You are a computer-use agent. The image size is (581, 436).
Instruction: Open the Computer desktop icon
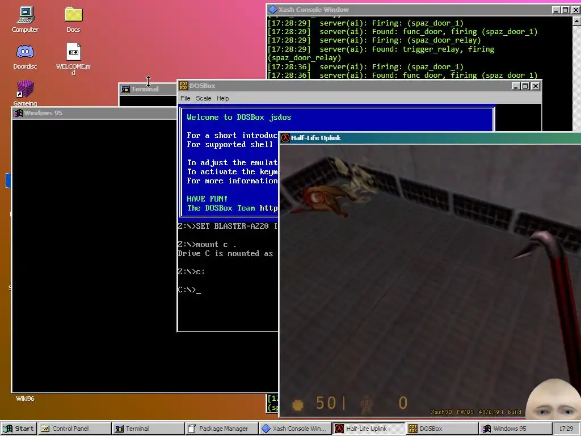point(25,19)
